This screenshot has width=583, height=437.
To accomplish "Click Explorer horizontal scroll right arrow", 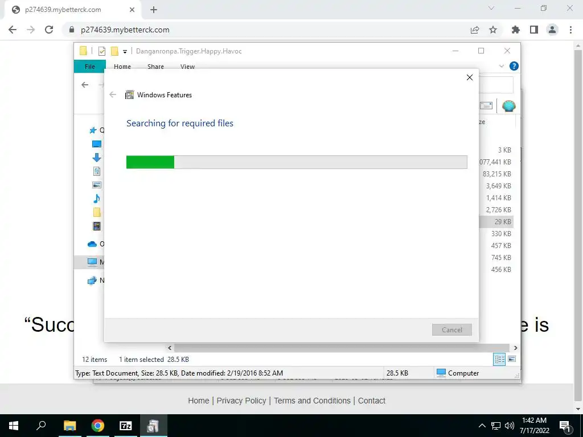I will click(x=515, y=348).
